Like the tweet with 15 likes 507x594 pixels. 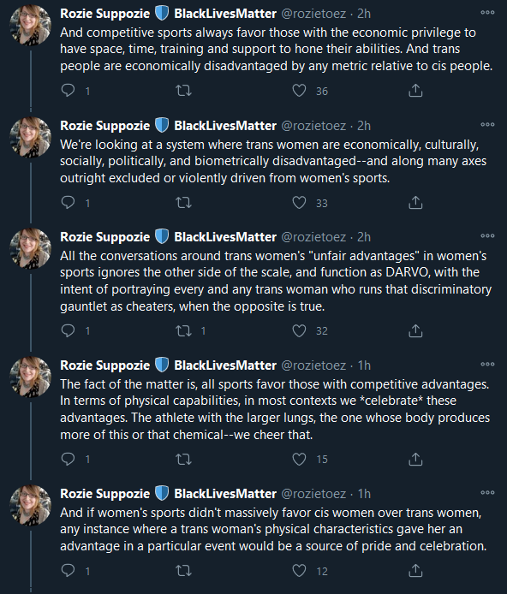coord(300,459)
